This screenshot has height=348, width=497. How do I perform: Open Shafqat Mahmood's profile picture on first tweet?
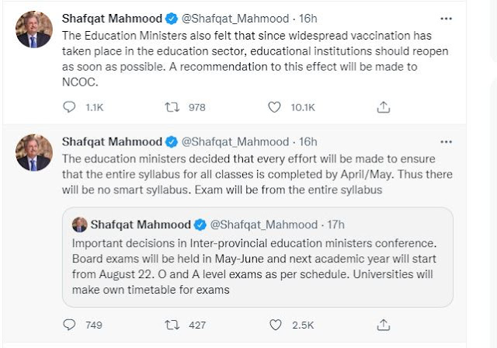34,30
